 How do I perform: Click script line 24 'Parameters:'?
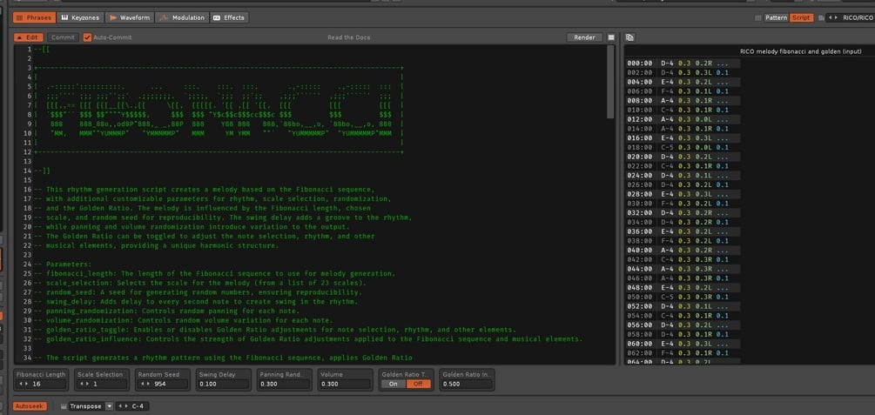point(63,264)
